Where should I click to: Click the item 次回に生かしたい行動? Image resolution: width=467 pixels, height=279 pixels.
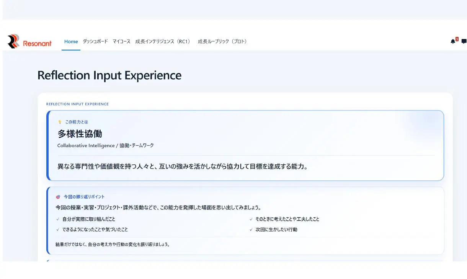click(x=276, y=230)
